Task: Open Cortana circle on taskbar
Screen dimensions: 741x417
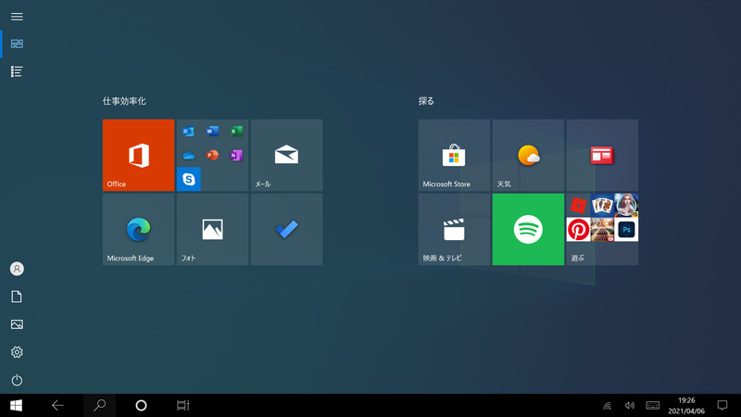Action: (x=141, y=406)
